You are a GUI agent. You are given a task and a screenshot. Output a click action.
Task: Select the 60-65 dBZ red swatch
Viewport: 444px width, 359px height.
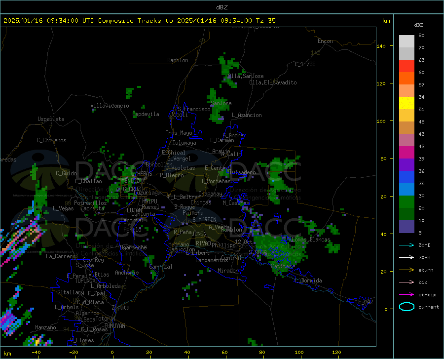tap(407, 66)
